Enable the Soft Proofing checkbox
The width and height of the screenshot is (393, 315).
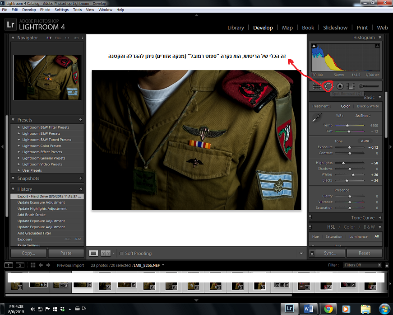click(121, 254)
